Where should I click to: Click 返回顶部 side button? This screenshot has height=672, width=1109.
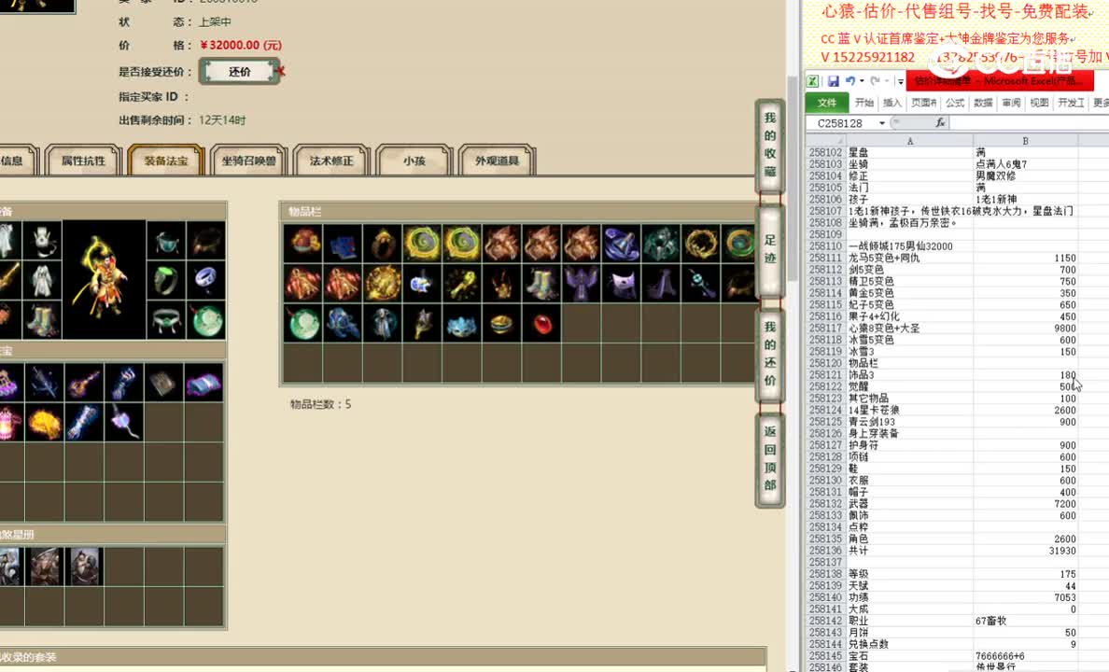770,458
